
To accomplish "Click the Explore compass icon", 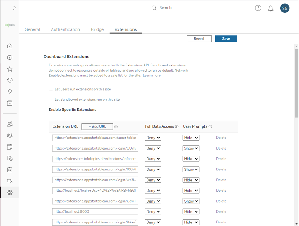I will click(10, 57).
